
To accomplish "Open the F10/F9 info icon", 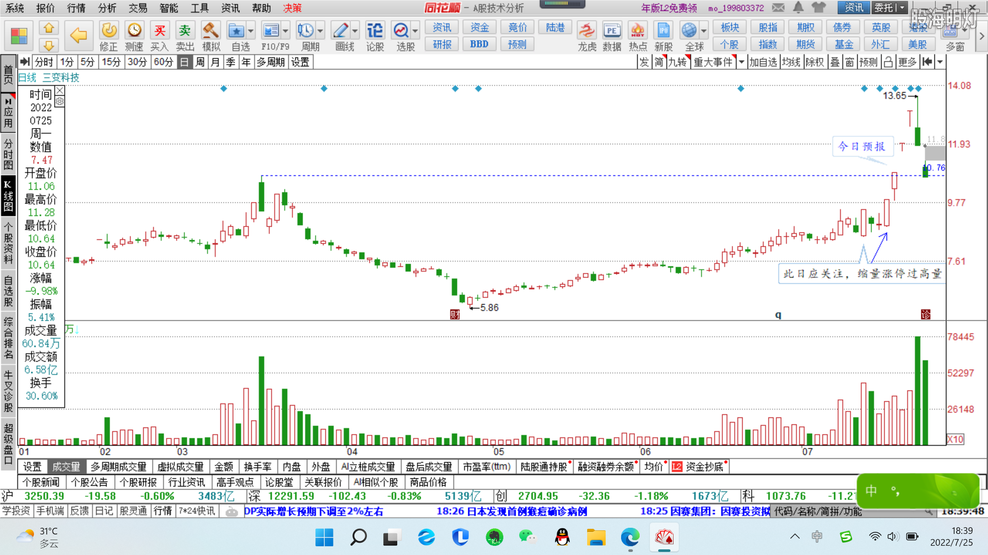I will pyautogui.click(x=271, y=31).
